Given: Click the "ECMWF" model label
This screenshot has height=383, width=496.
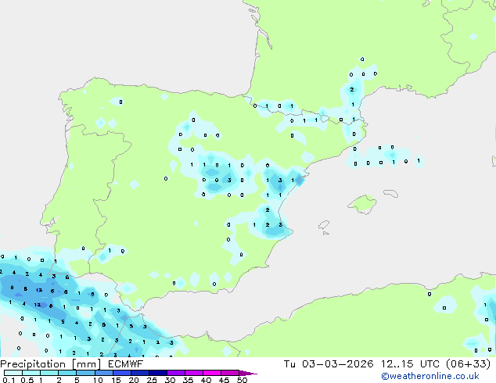Looking at the screenshot, I should point(126,364).
